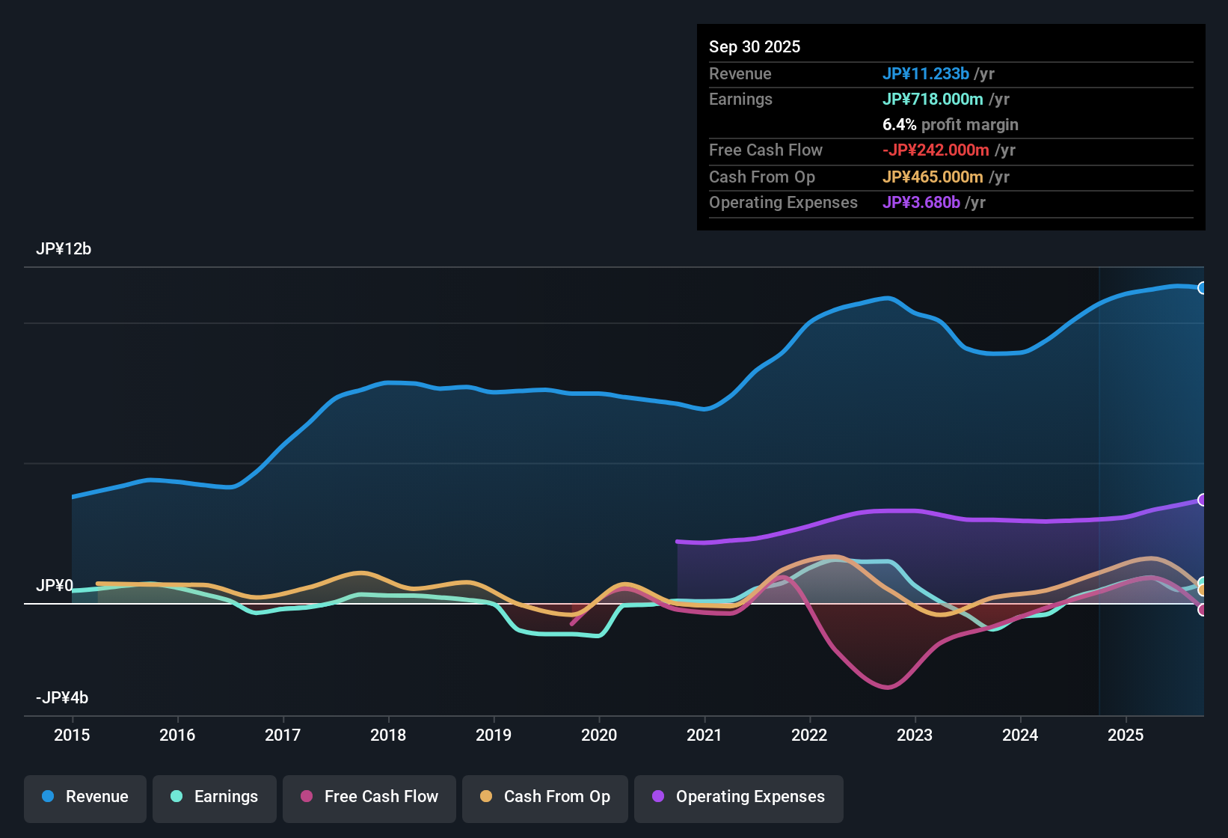Hide the Free Cash Flow series
Screen dimensions: 1228x838
click(369, 797)
